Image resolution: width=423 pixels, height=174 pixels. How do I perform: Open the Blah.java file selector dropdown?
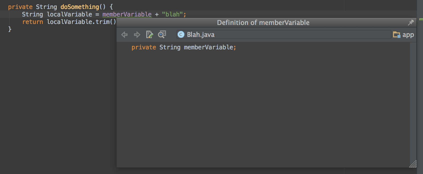click(283, 35)
